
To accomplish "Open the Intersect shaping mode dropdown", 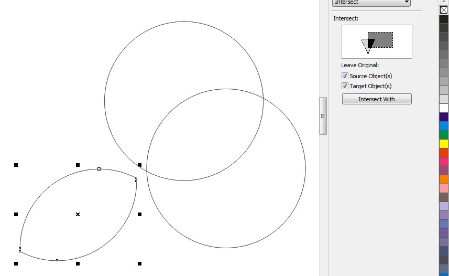I will (371, 3).
